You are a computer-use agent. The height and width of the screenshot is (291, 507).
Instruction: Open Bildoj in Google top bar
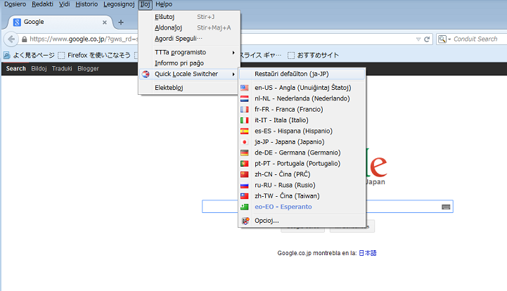pyautogui.click(x=39, y=69)
